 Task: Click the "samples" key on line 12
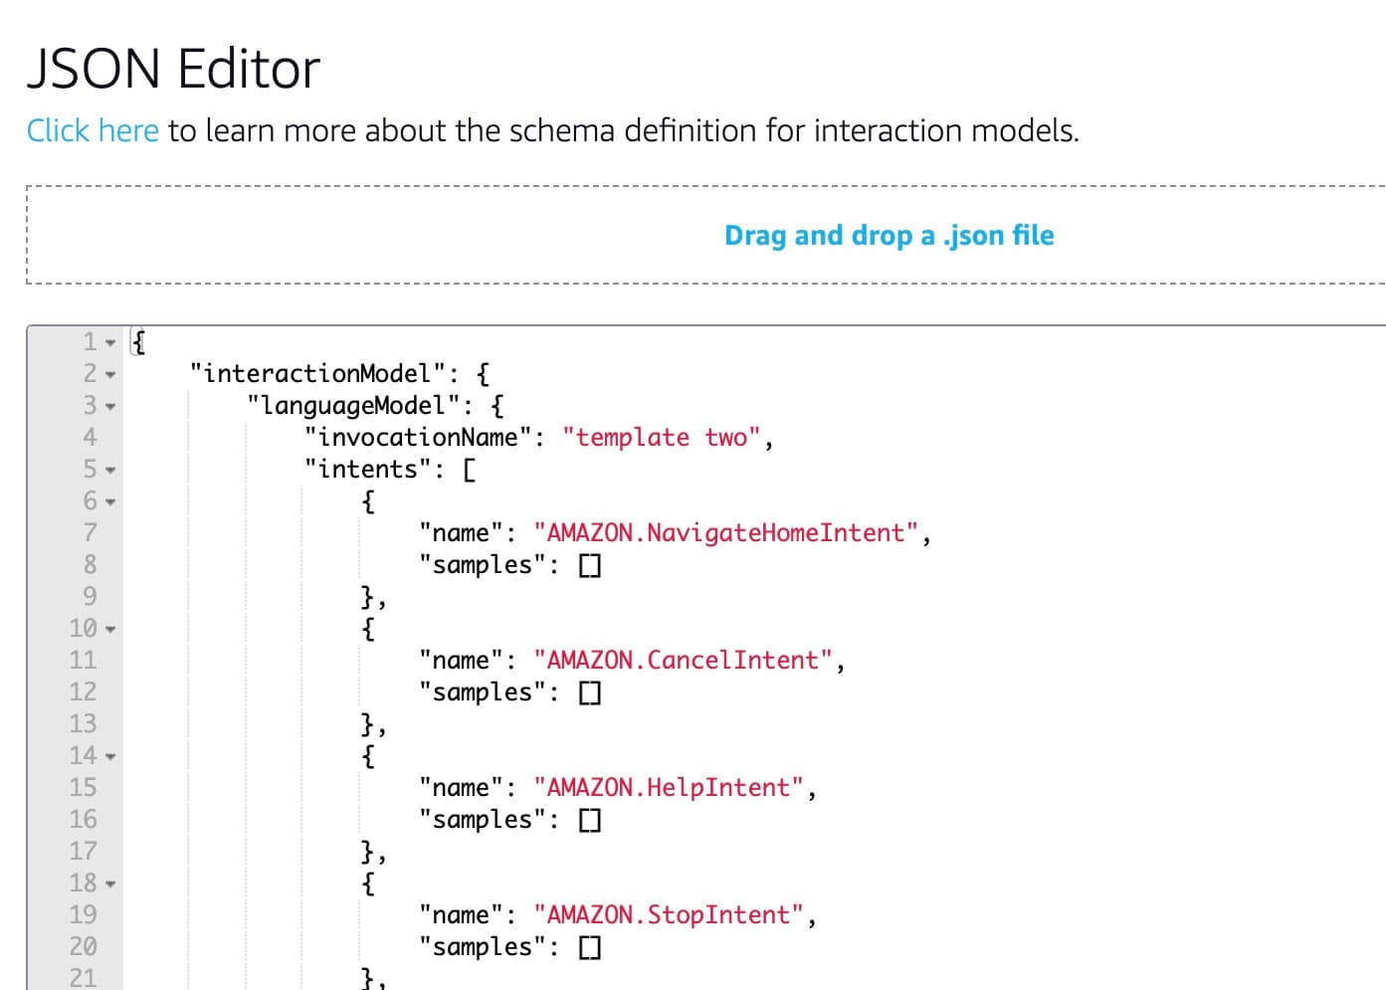[482, 693]
